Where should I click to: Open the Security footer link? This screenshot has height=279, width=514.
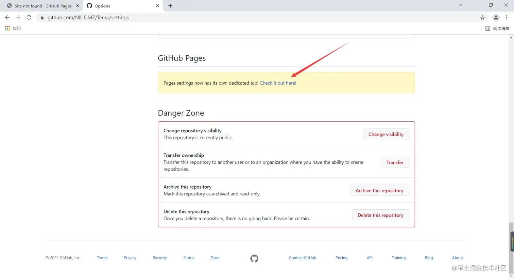(x=160, y=258)
